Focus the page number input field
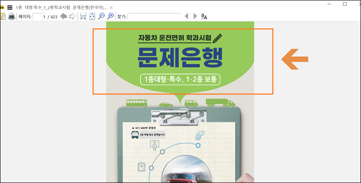Image resolution: width=361 pixels, height=183 pixels. [x=39, y=17]
